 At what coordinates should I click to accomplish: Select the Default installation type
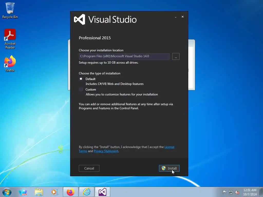[81, 79]
